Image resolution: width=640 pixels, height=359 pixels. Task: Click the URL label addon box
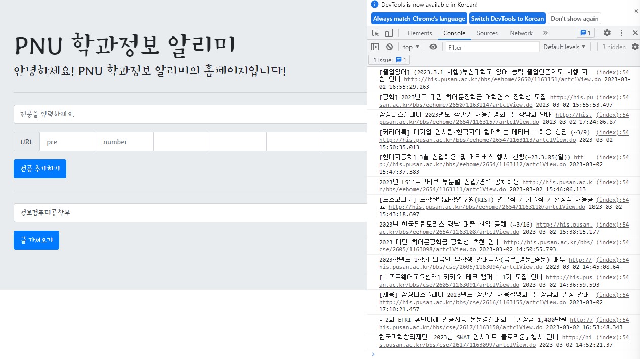click(27, 142)
